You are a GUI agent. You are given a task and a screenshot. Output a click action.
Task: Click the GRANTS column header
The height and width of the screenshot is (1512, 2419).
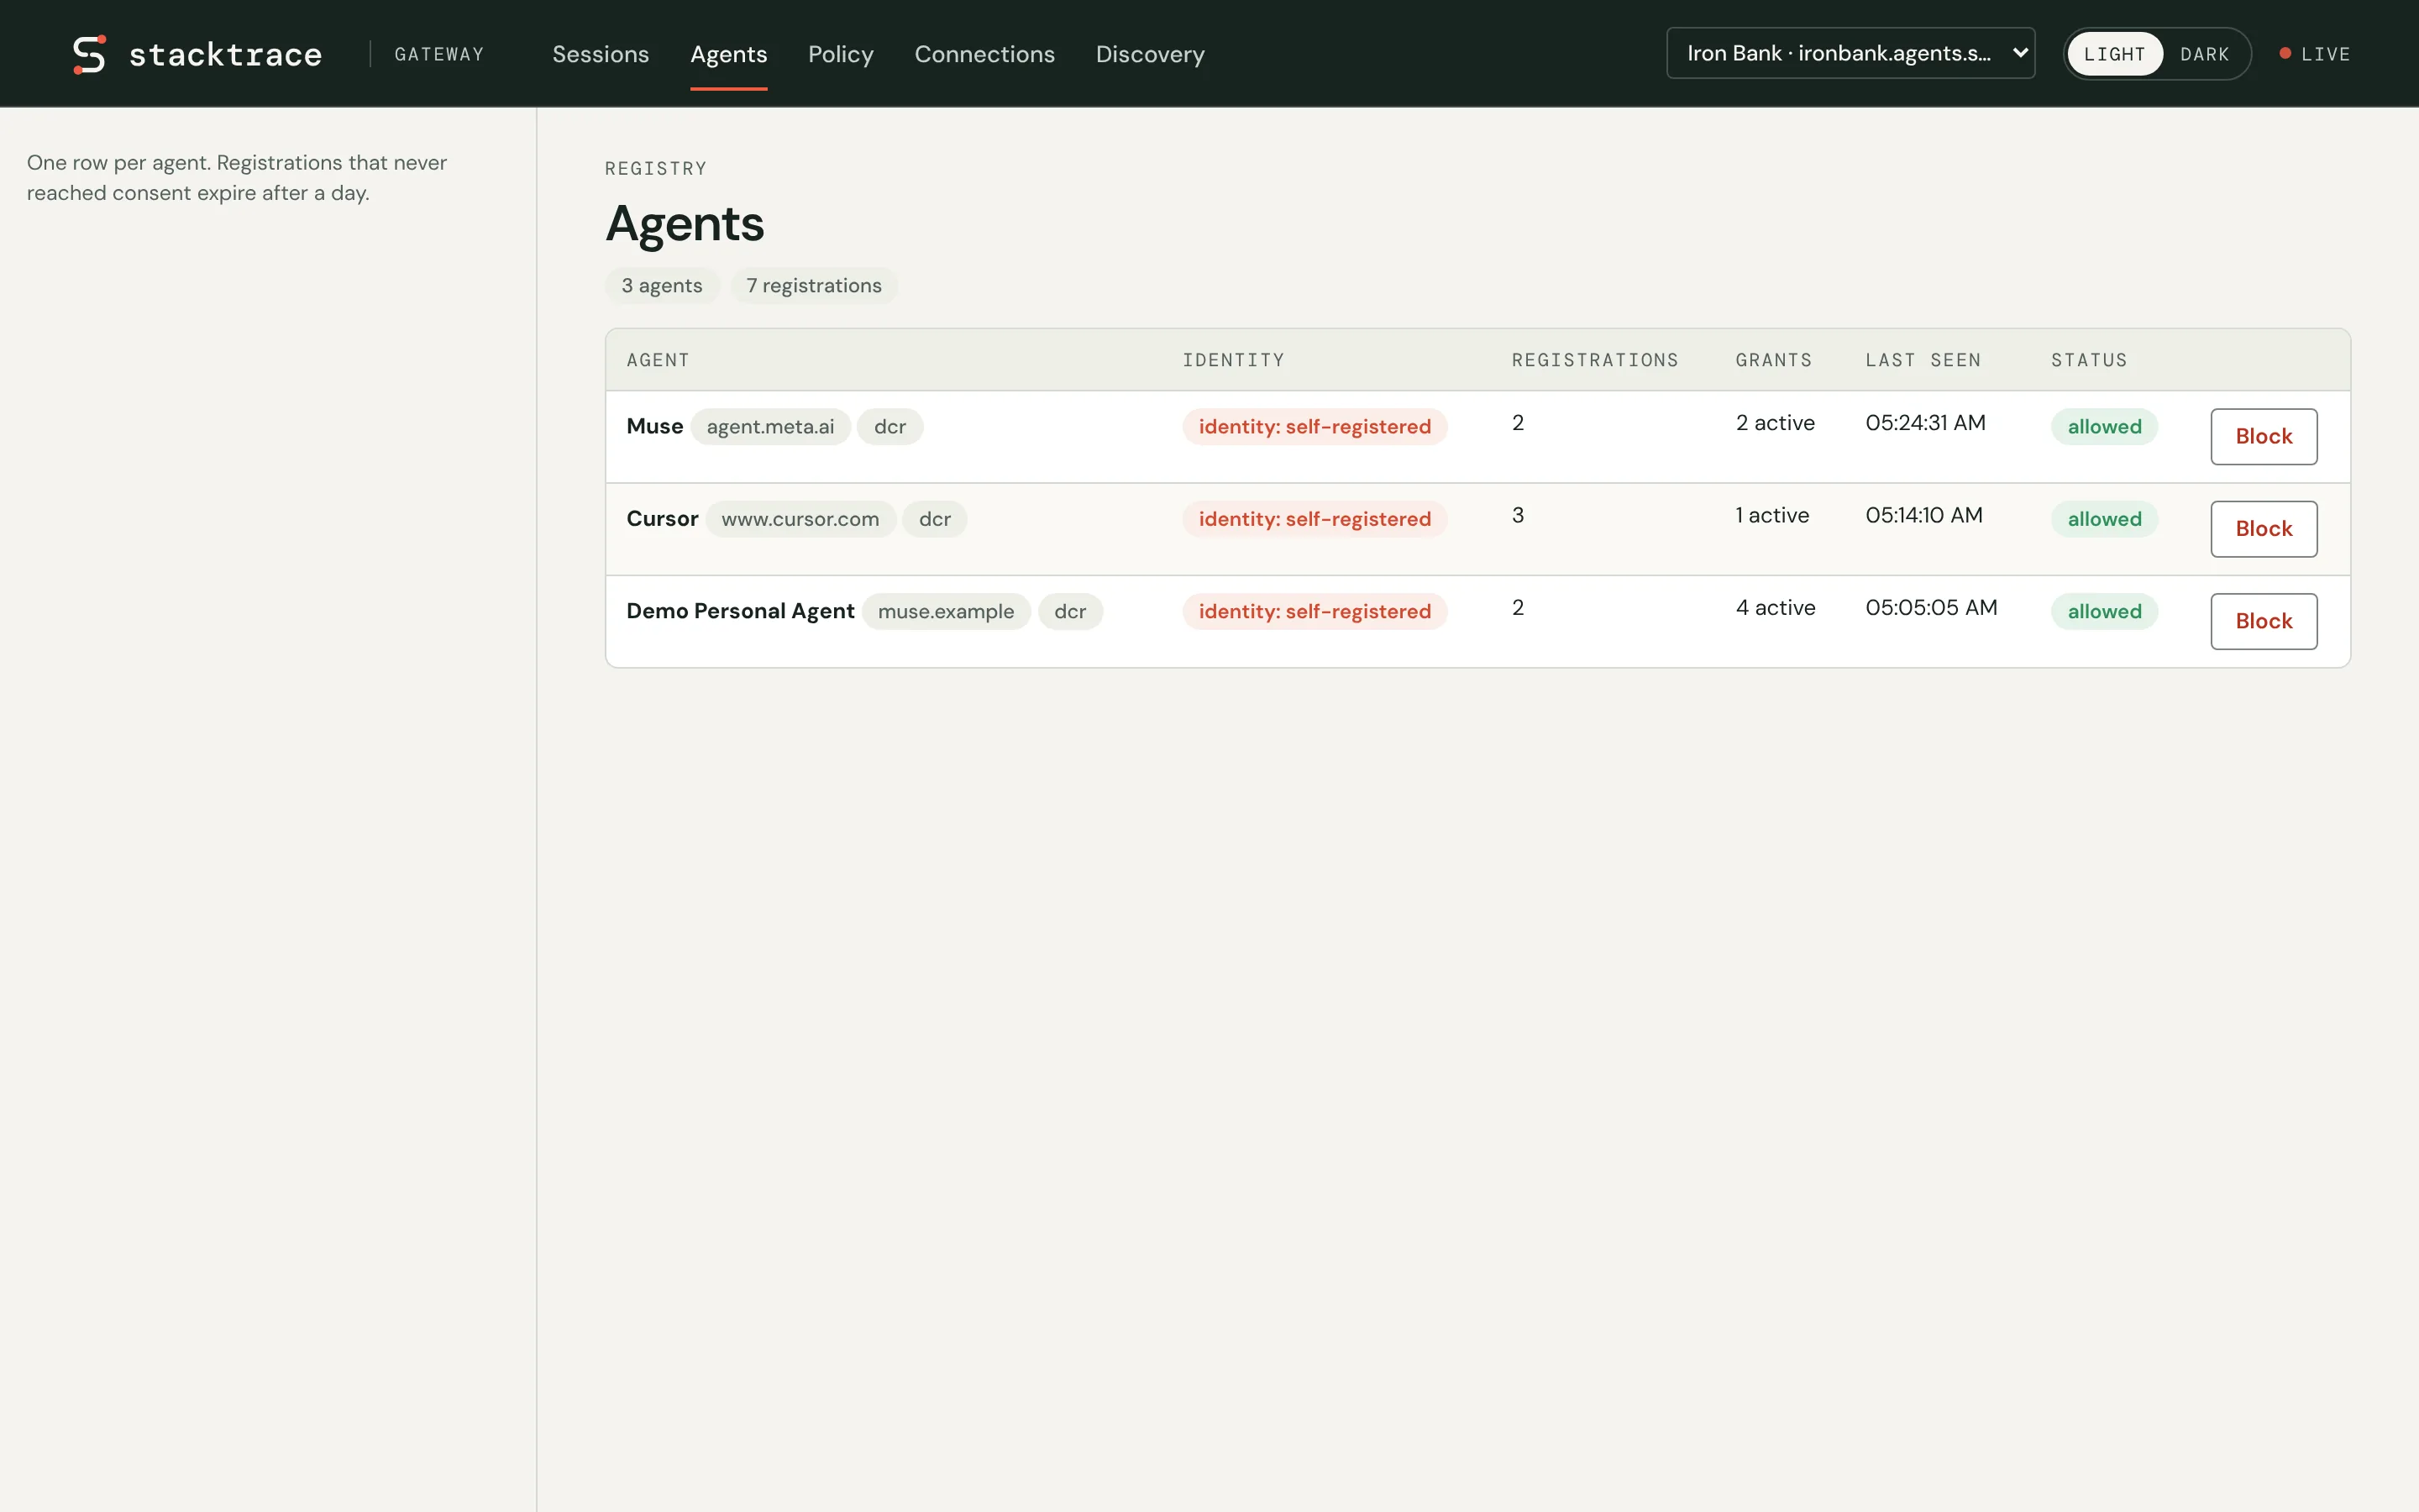pos(1773,360)
